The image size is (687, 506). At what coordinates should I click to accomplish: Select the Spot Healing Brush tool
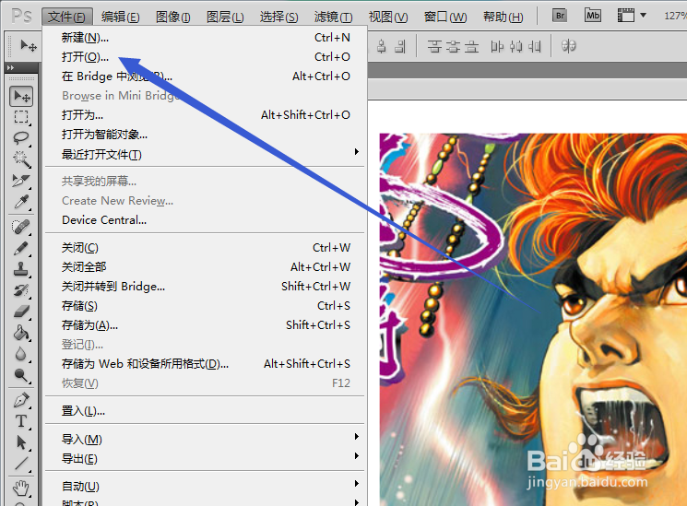click(x=21, y=227)
